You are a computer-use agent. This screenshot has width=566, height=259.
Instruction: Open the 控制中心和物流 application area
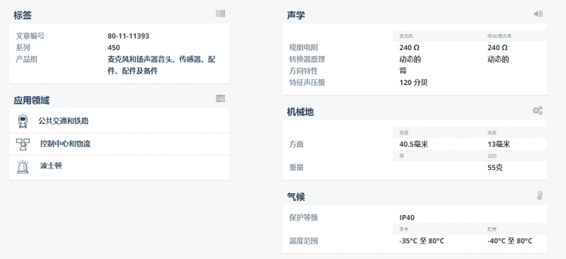119,144
